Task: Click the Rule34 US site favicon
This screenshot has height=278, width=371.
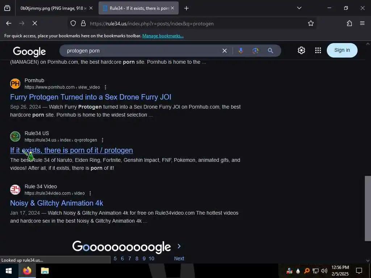Action: pyautogui.click(x=15, y=136)
